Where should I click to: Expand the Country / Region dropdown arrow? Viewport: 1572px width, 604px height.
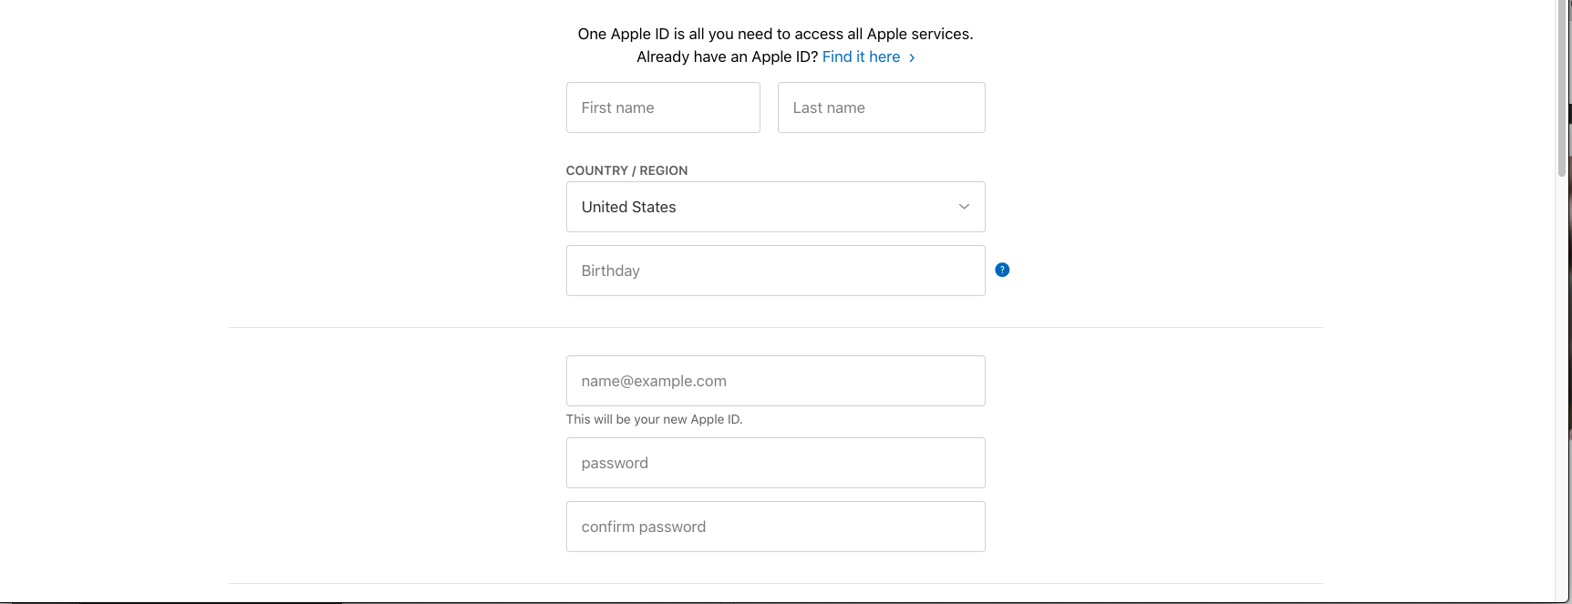coord(964,207)
